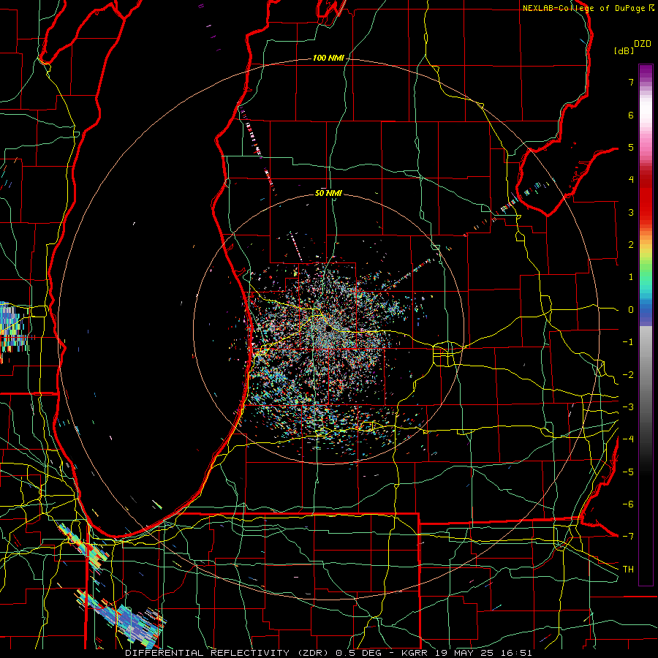Click the 'DIFFERENTIAL REFLECTIVITY (ZDR)' caption
Image resolution: width=658 pixels, height=658 pixels.
(x=228, y=653)
